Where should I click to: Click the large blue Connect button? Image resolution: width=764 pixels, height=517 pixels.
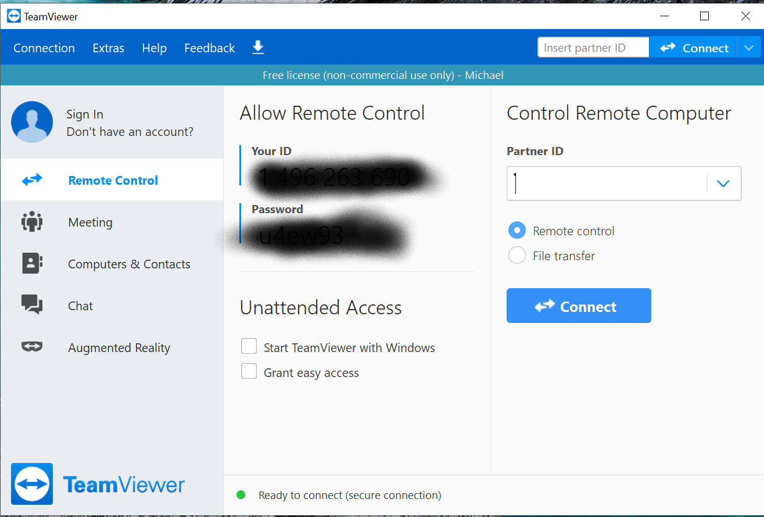(x=579, y=306)
